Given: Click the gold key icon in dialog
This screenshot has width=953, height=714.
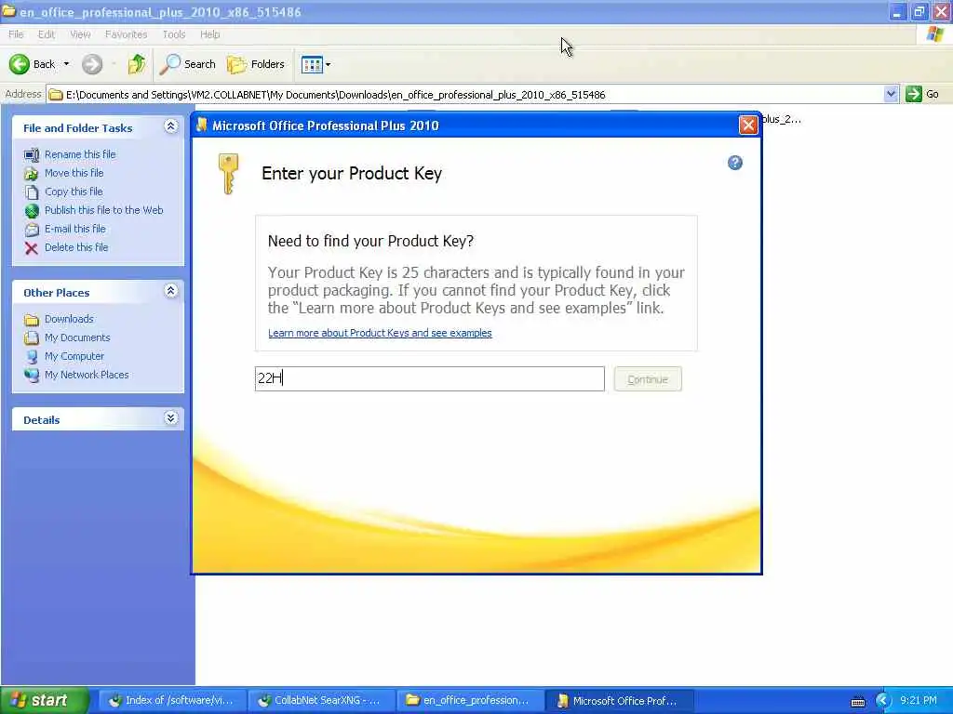Looking at the screenshot, I should tap(229, 174).
